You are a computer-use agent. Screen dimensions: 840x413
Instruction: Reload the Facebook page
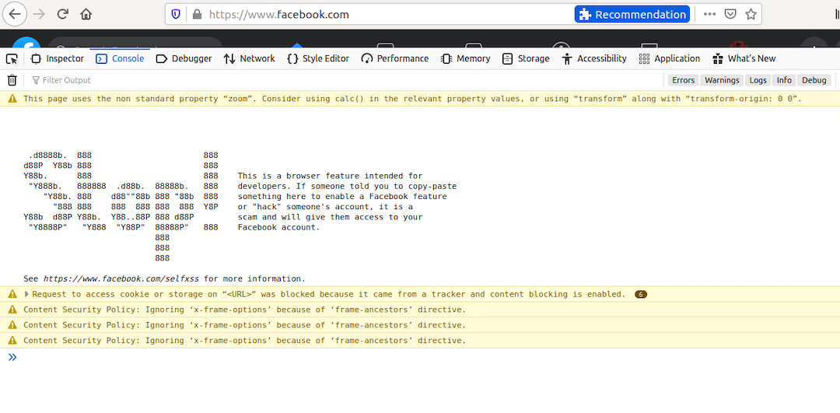click(x=63, y=15)
